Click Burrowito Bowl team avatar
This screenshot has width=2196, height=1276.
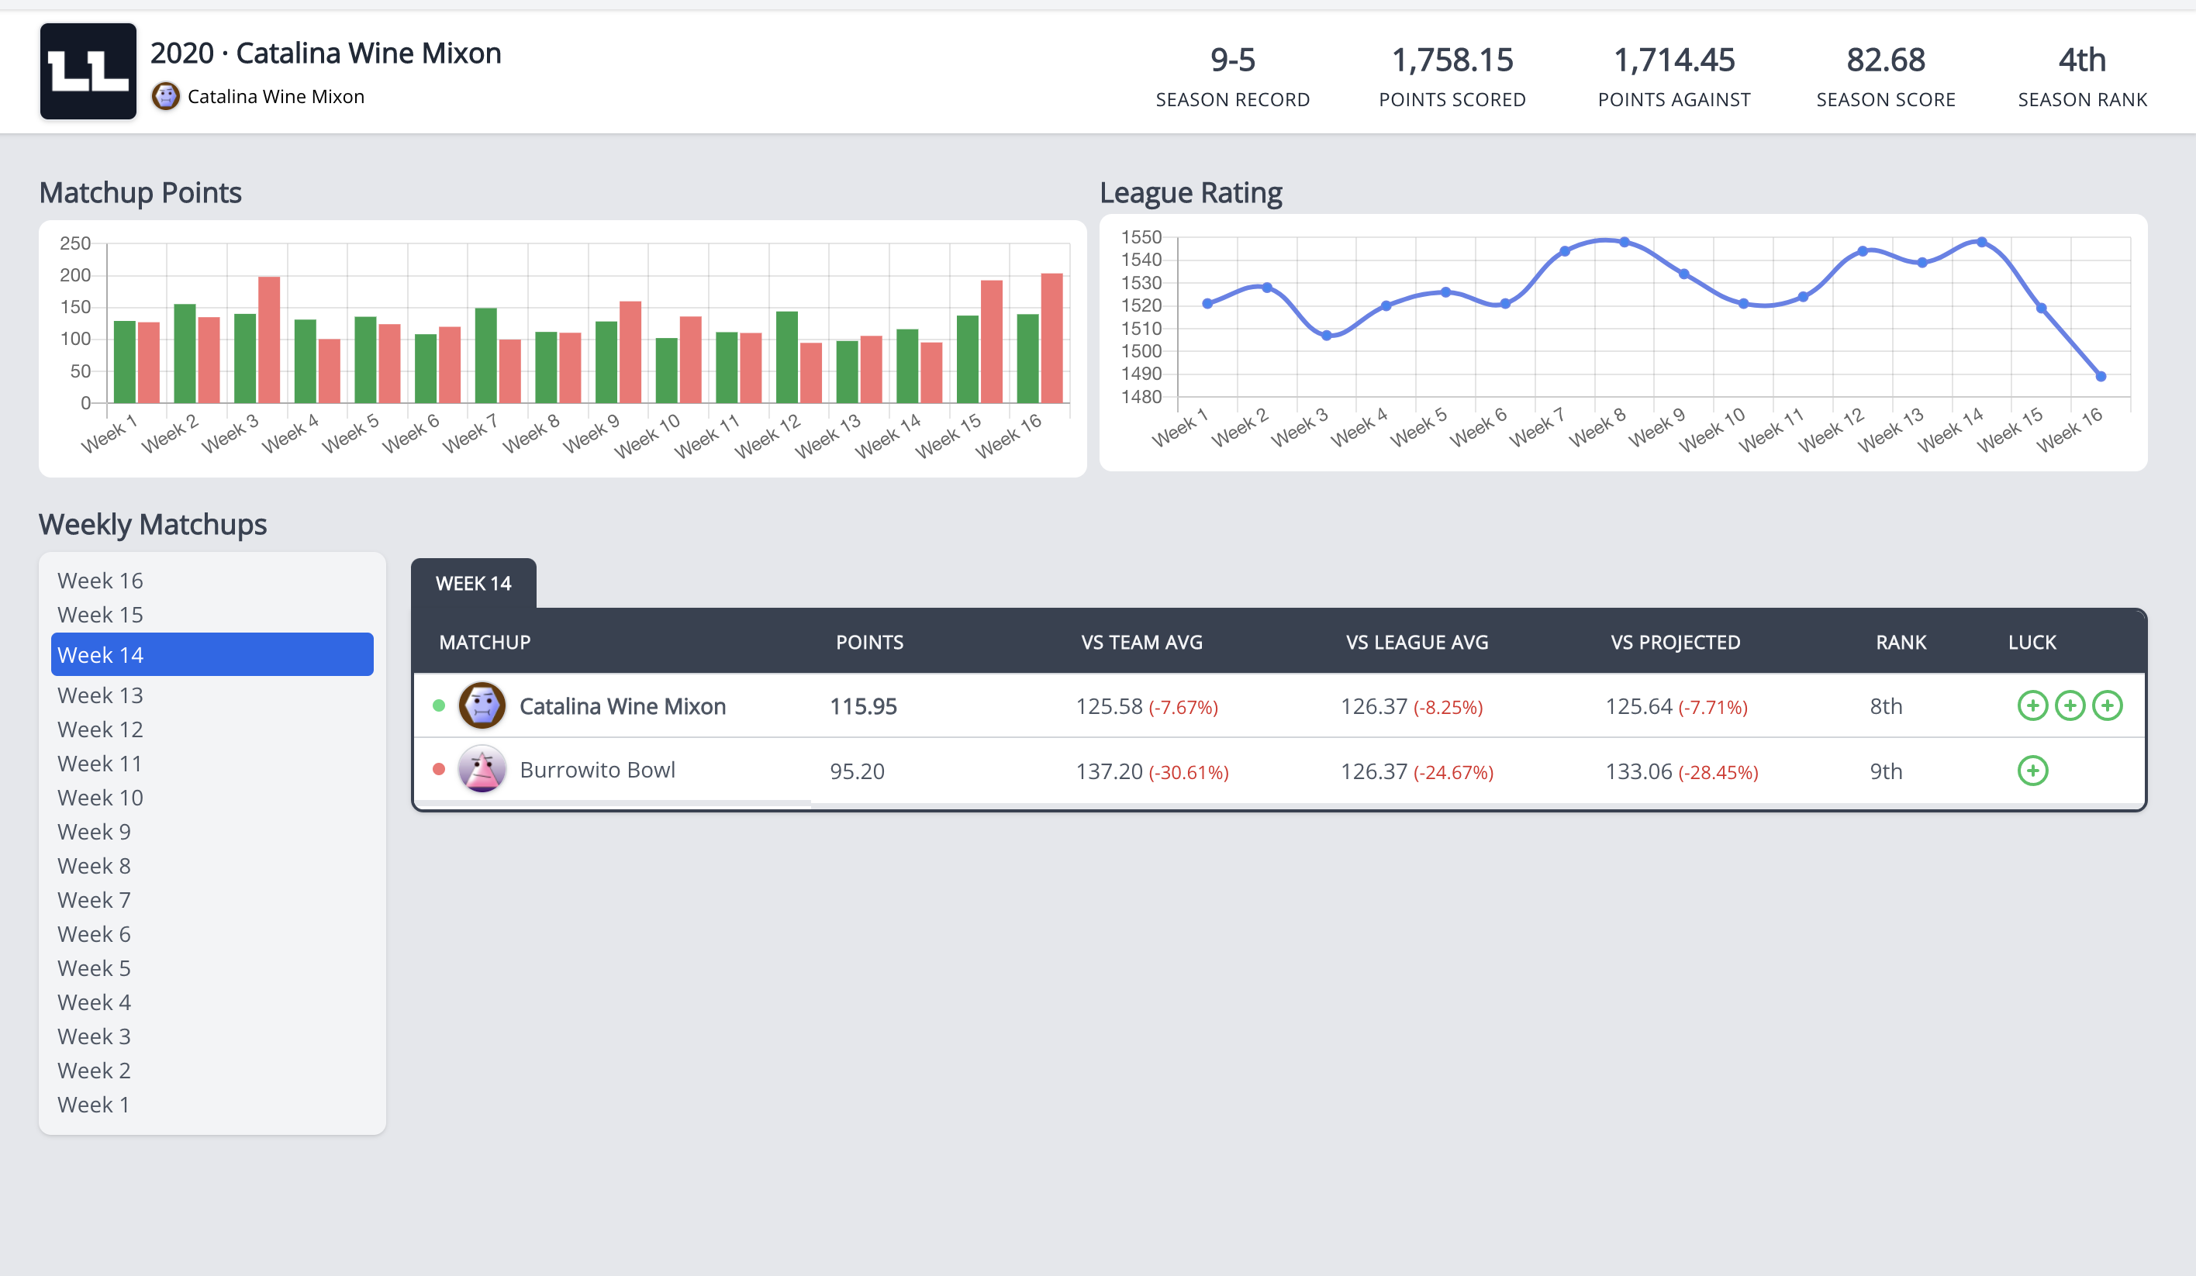[x=482, y=770]
